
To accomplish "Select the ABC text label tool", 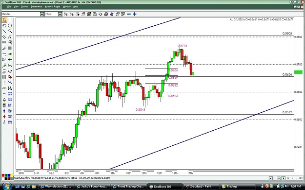I will [4, 94].
